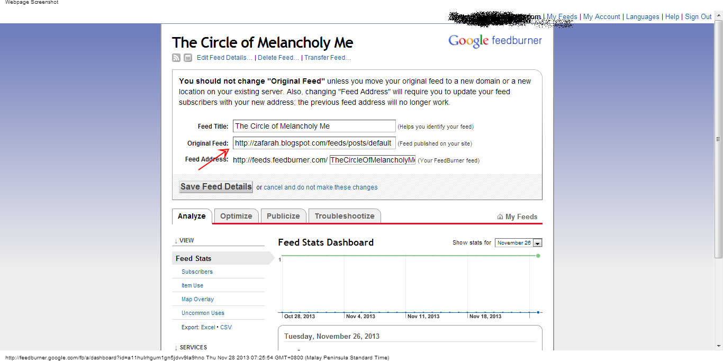This screenshot has height=361, width=723.
Task: Click the green data point at end of chart
Action: (x=538, y=256)
